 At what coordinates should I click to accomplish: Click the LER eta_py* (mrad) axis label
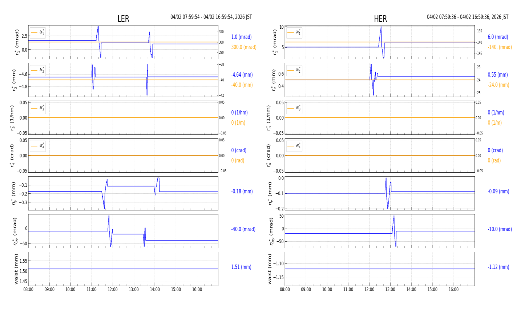coord(15,231)
